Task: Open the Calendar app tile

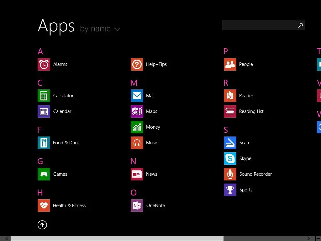Action: pyautogui.click(x=44, y=111)
